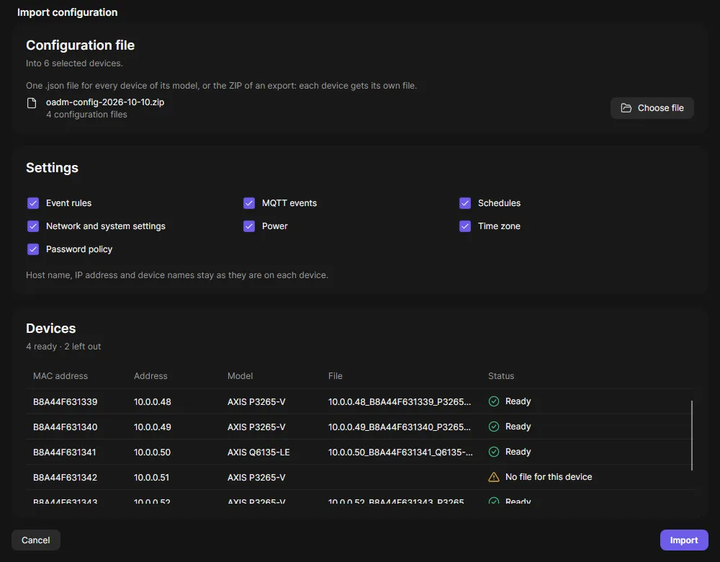The height and width of the screenshot is (562, 720).
Task: Click the Ready check icon for 10.0.0.49
Action: click(x=494, y=427)
